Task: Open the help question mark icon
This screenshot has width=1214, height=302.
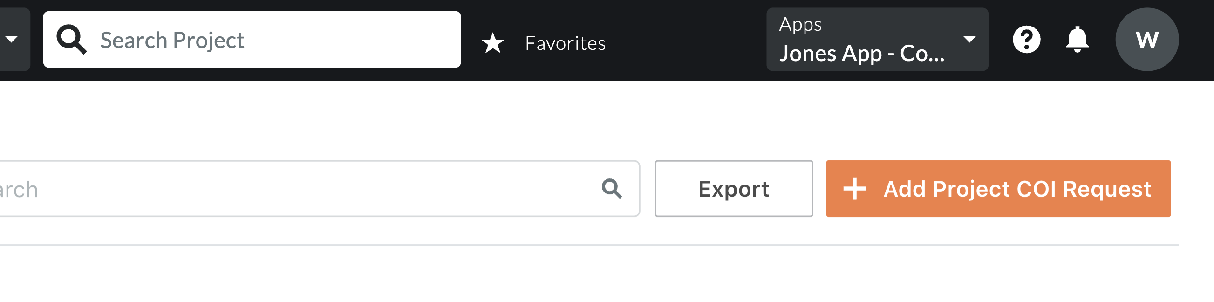Action: pyautogui.click(x=1026, y=40)
